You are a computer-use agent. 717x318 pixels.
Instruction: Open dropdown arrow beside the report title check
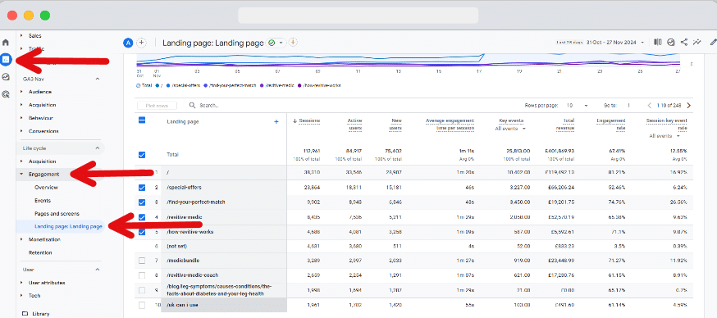(x=281, y=43)
